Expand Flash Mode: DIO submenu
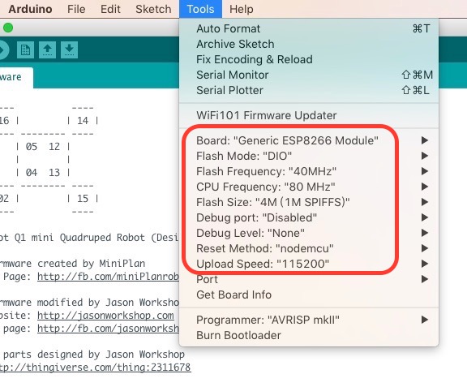 (309, 156)
